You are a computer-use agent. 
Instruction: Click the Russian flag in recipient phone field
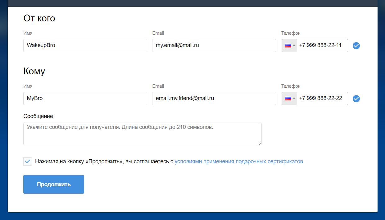(x=288, y=99)
